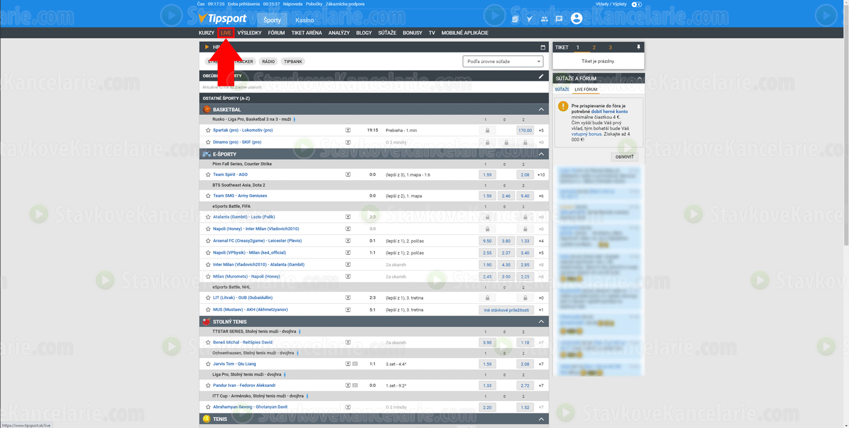This screenshot has height=428, width=849.
Task: Expand +6 more bets for Team SMG - Army Geniuses
Action: click(541, 196)
